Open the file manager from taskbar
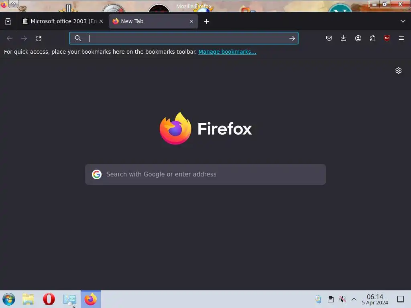 point(28,299)
